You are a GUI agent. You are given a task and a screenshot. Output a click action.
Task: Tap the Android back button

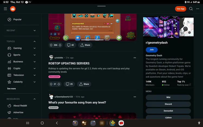(57, 123)
